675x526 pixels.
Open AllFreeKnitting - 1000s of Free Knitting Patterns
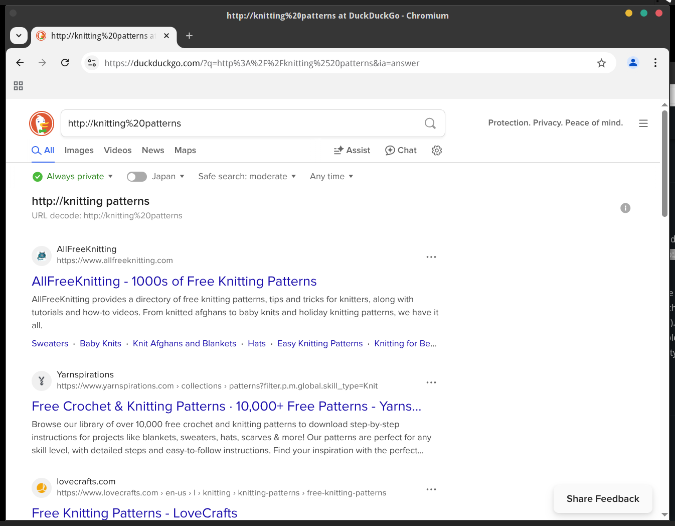[x=174, y=281]
